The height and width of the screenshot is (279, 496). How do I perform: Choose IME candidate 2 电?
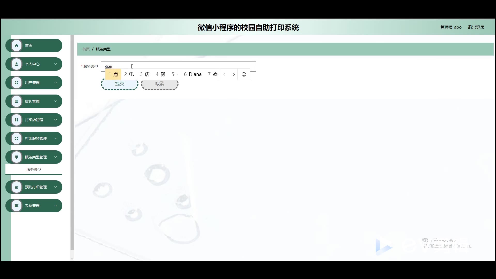129,74
